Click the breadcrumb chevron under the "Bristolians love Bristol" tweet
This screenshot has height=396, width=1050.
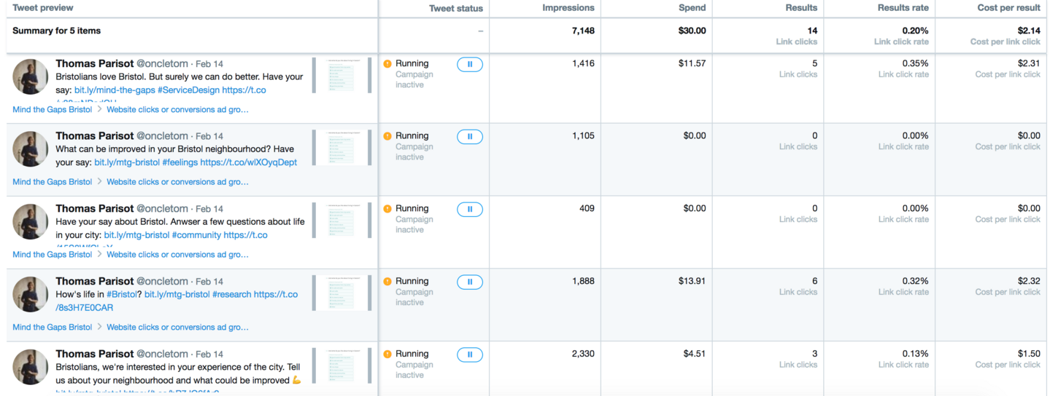100,109
